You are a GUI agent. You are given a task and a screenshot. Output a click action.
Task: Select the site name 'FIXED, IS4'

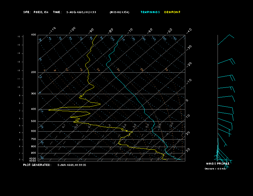tap(41, 12)
